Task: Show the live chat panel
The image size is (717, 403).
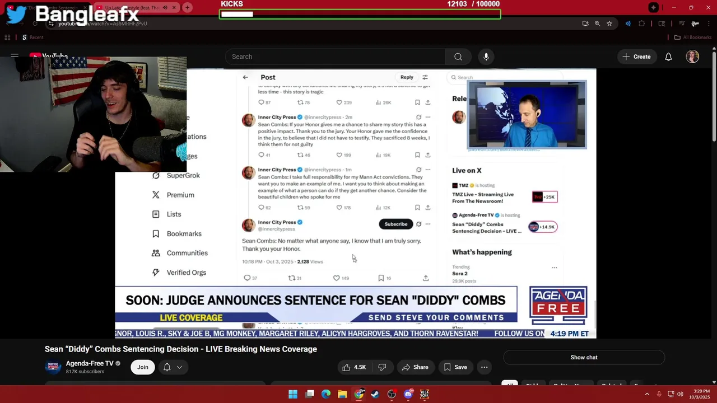Action: [x=584, y=357]
